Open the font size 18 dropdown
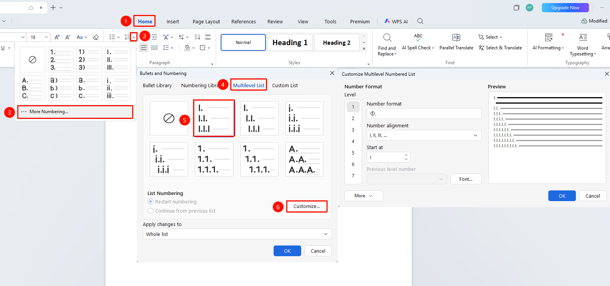 [46, 37]
